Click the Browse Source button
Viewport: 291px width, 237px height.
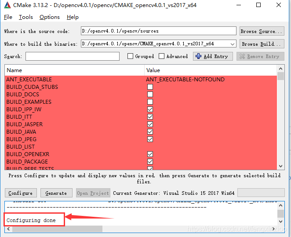[262, 31]
